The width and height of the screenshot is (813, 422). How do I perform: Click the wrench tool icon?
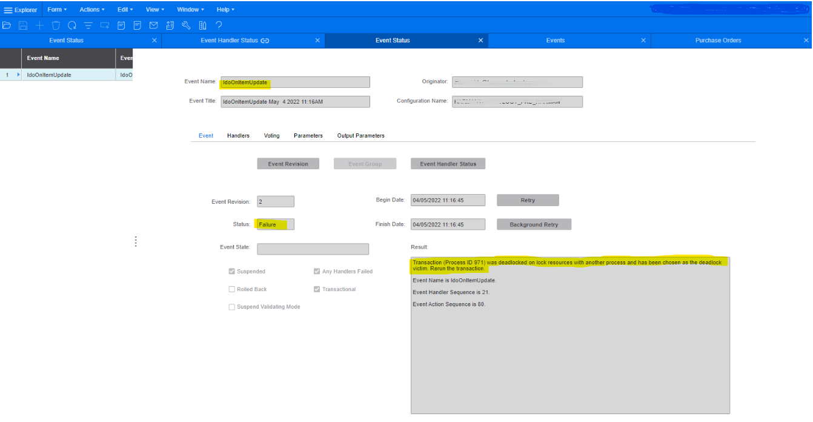(186, 25)
